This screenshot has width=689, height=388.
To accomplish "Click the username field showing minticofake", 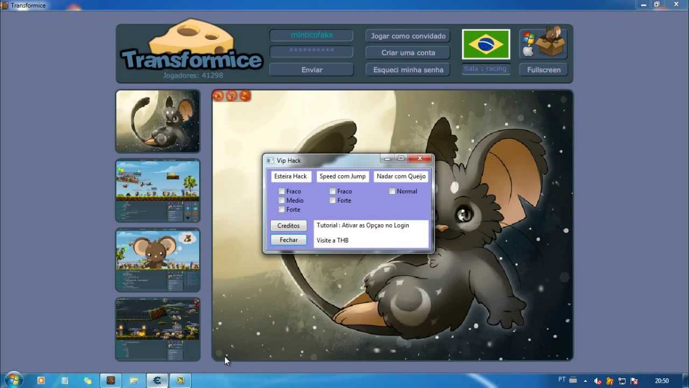I will point(312,35).
